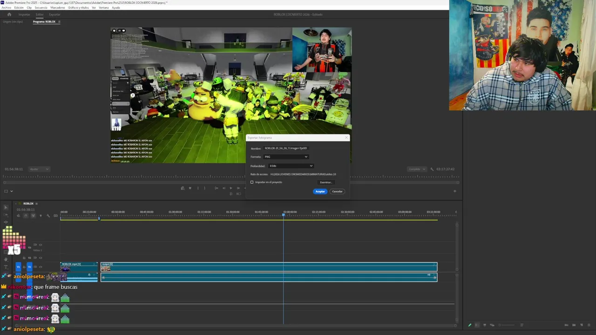596x335 pixels.
Task: Select the Selection arrow tool
Action: coord(6,207)
